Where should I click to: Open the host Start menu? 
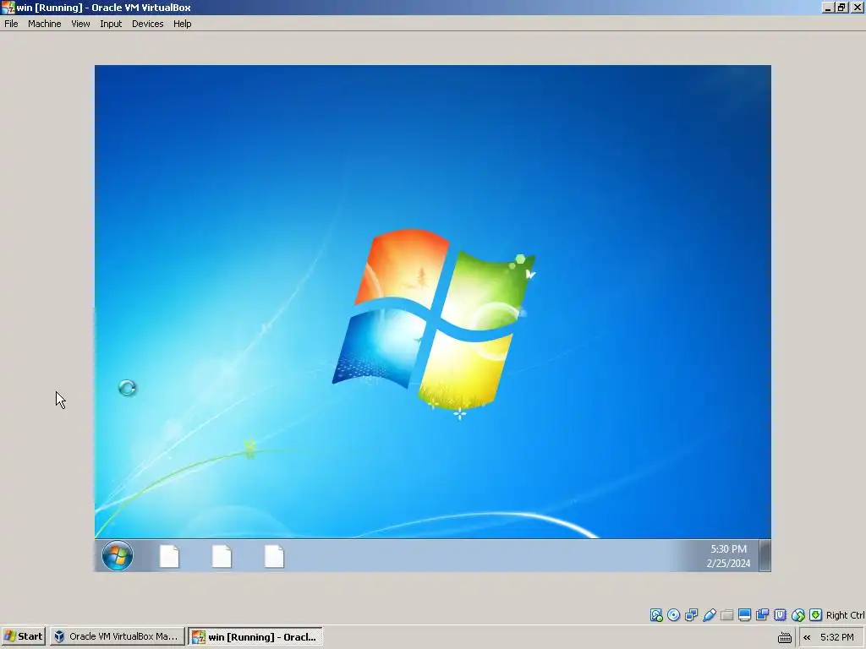pos(24,636)
